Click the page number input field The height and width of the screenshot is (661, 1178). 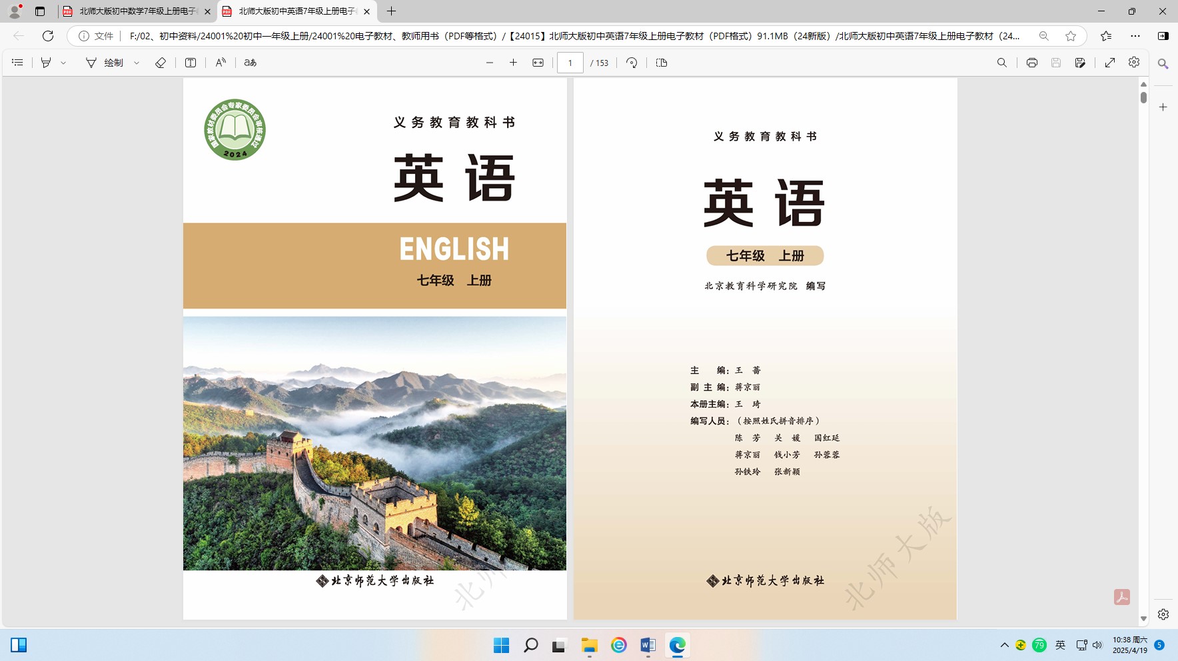570,63
